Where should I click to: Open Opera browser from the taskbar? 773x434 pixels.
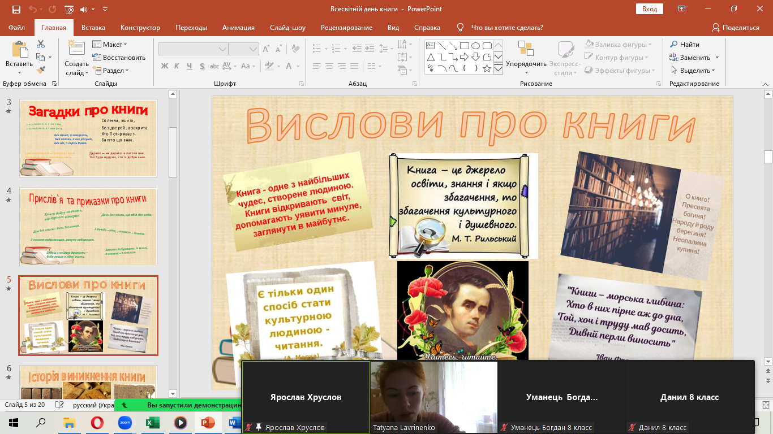[97, 422]
